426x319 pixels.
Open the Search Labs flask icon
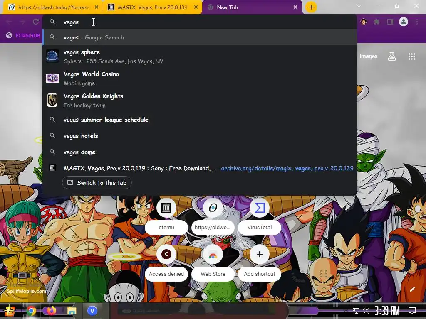click(392, 56)
